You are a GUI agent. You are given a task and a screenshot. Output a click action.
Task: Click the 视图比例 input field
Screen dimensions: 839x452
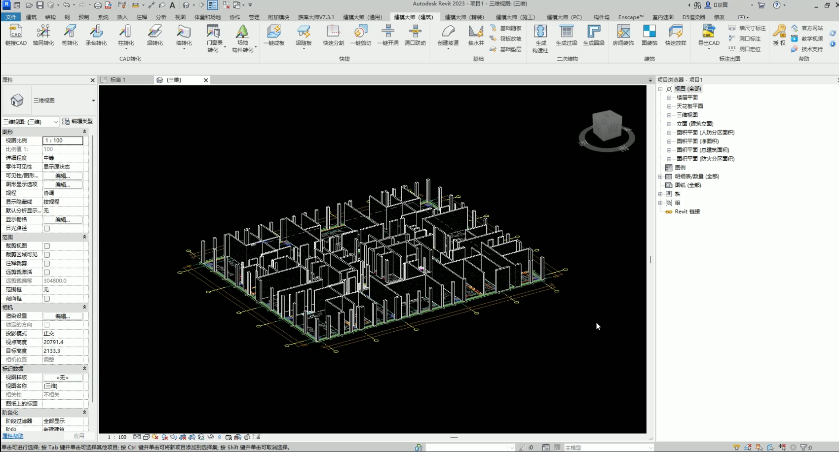point(63,140)
